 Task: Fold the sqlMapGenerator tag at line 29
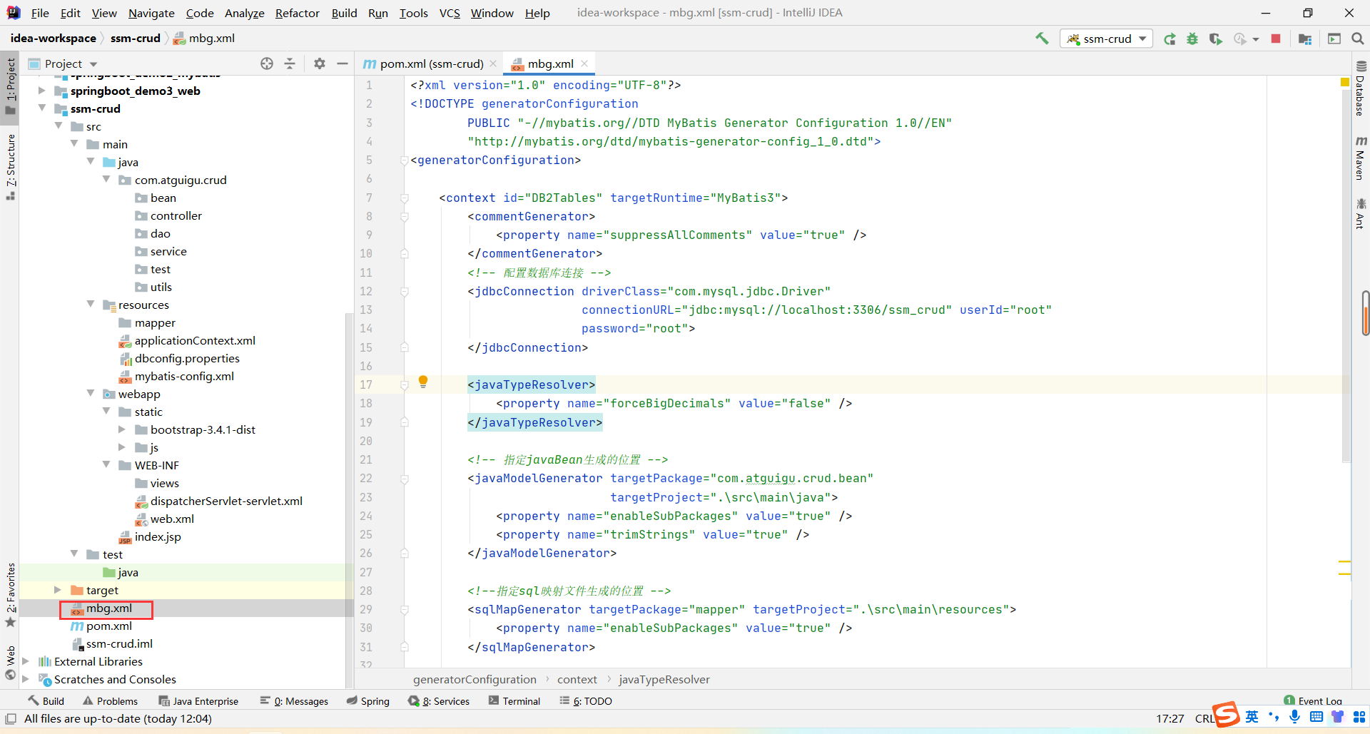click(405, 610)
